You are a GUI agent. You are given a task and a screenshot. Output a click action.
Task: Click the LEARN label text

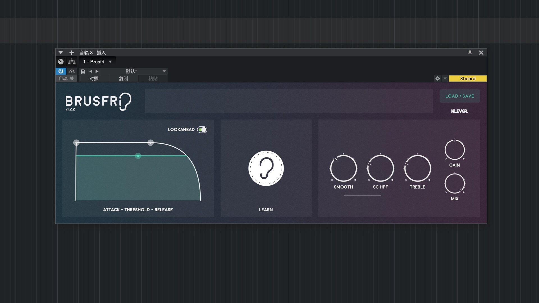[x=266, y=210]
